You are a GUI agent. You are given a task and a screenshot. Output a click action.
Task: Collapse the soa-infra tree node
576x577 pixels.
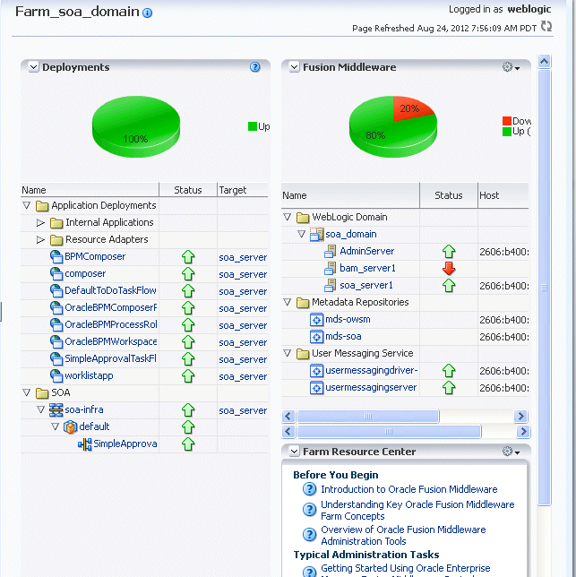(x=41, y=409)
